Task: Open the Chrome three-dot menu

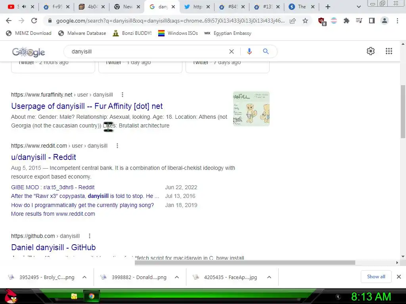Action: (397, 21)
